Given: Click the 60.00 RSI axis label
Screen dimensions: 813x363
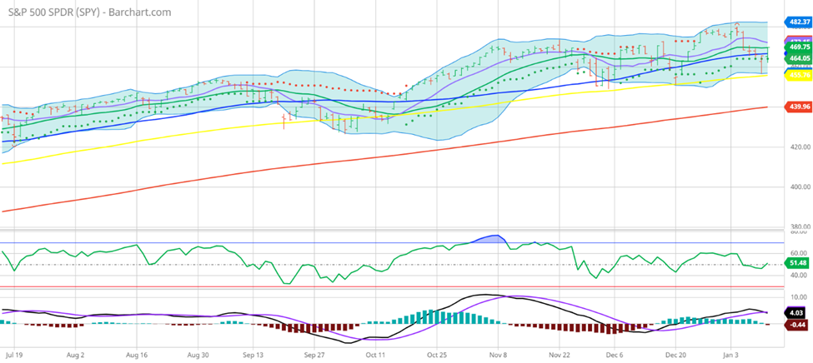Looking at the screenshot, I should (799, 253).
